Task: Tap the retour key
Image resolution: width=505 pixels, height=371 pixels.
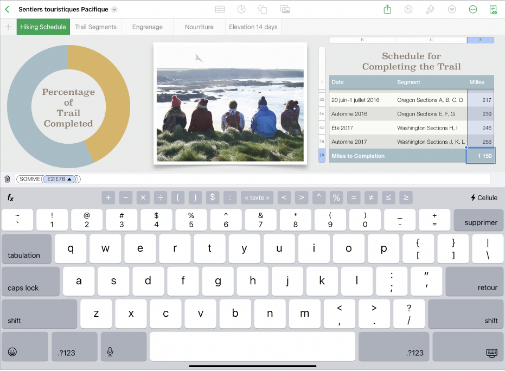Action: pos(474,282)
